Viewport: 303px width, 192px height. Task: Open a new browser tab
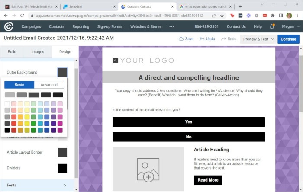(240, 6)
